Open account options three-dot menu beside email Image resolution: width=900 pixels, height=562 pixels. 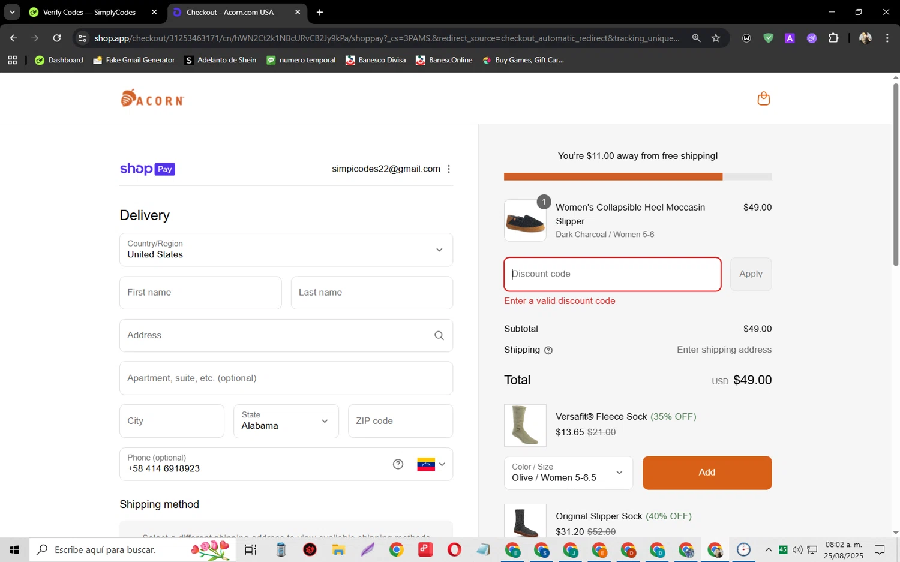(x=449, y=169)
